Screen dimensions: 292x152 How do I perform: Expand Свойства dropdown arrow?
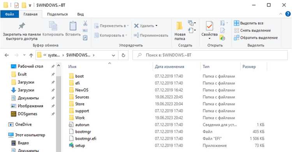[x=209, y=38]
